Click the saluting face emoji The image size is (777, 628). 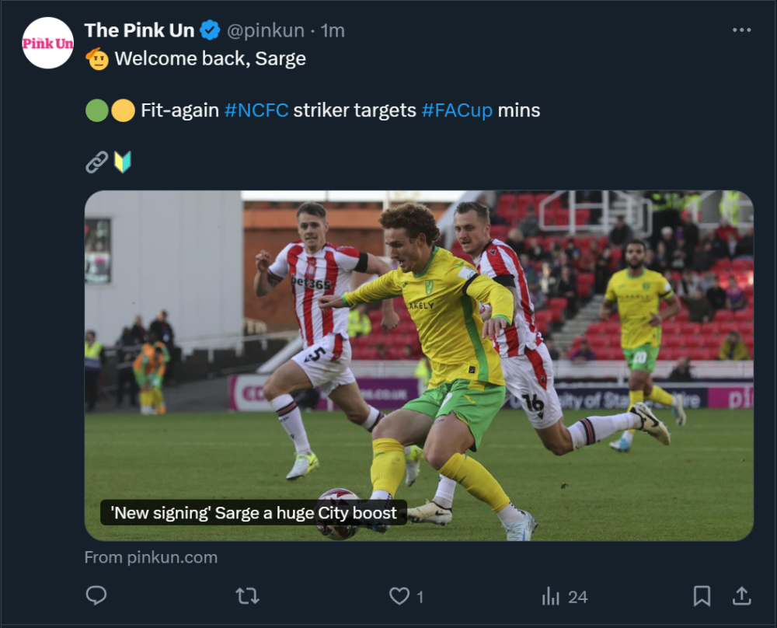point(97,58)
